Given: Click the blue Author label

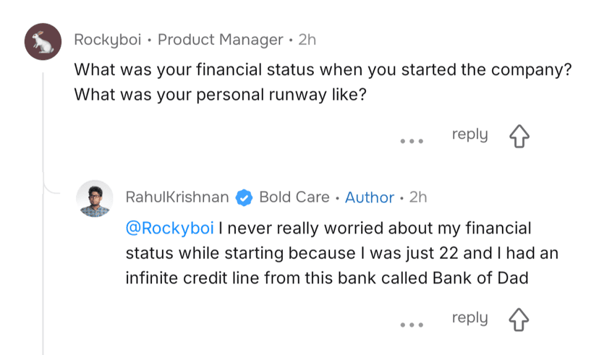Looking at the screenshot, I should coord(369,197).
